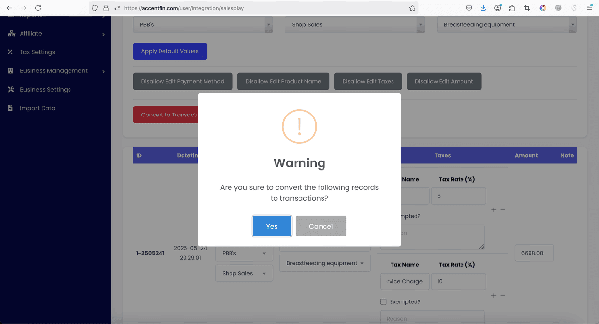Bookmark page with the star icon
599x324 pixels.
pos(412,8)
